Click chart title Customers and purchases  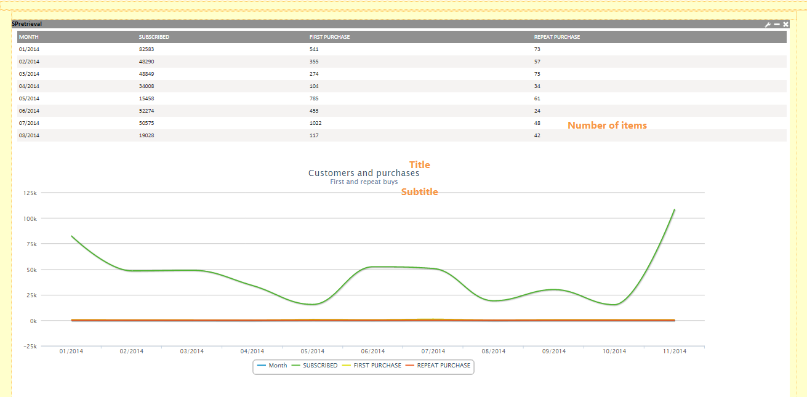point(363,173)
